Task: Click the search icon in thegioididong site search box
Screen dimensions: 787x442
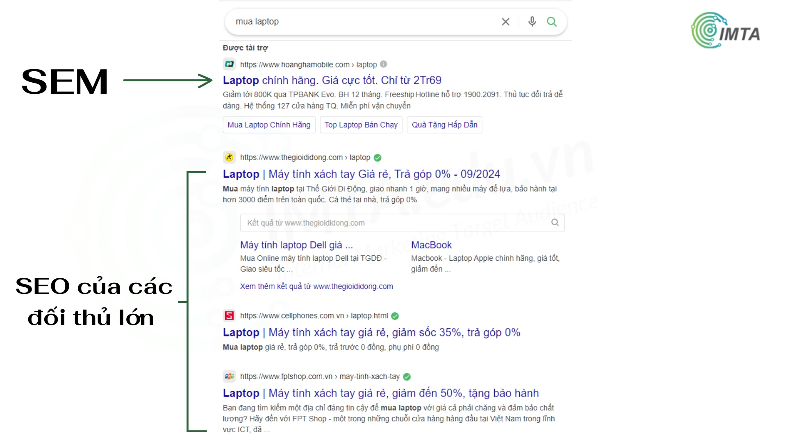Action: click(x=555, y=222)
